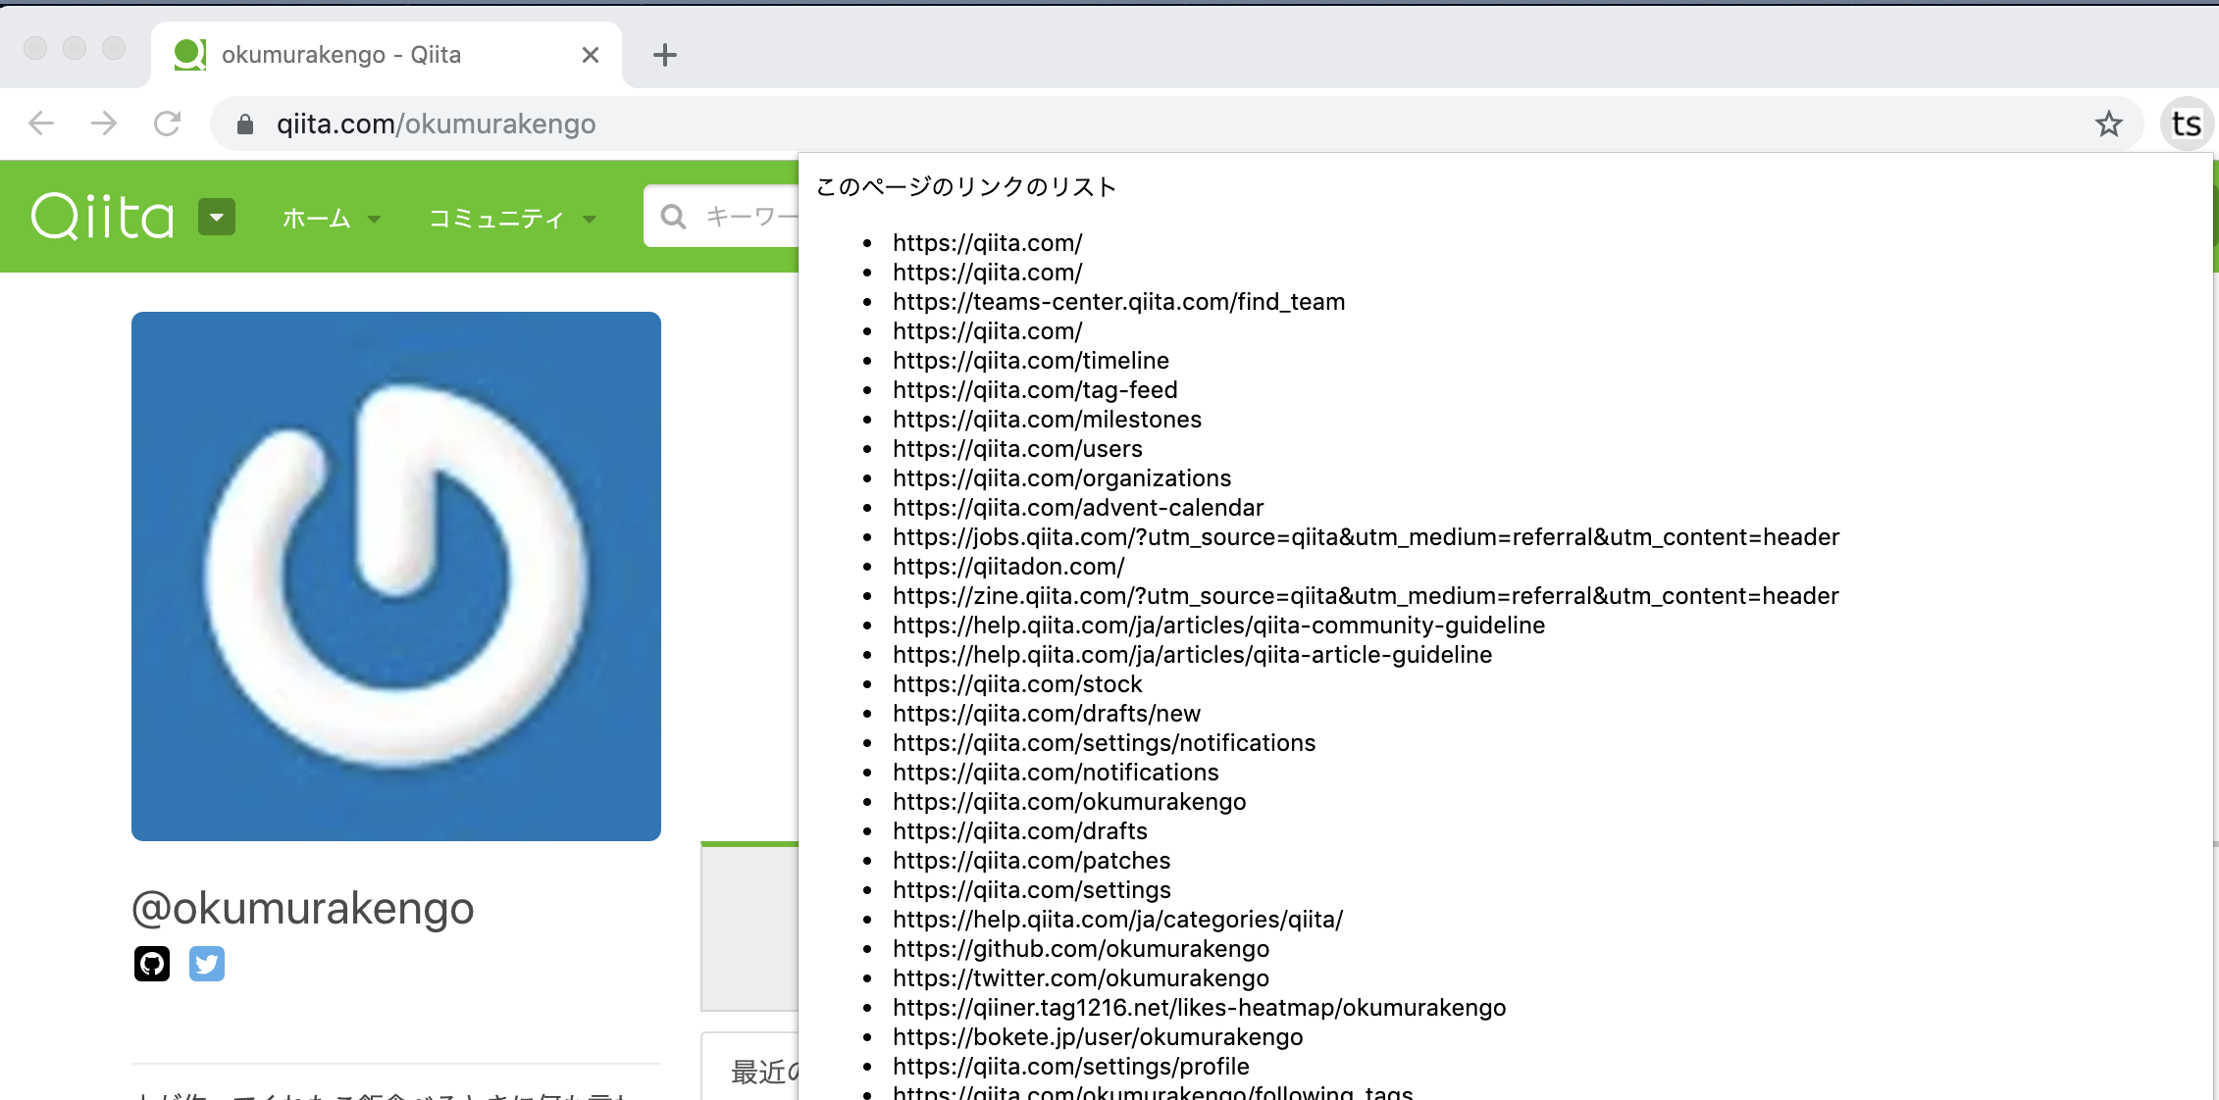Click the qiita.com/settings/notifications entry
The height and width of the screenshot is (1100, 2219).
pos(1104,743)
